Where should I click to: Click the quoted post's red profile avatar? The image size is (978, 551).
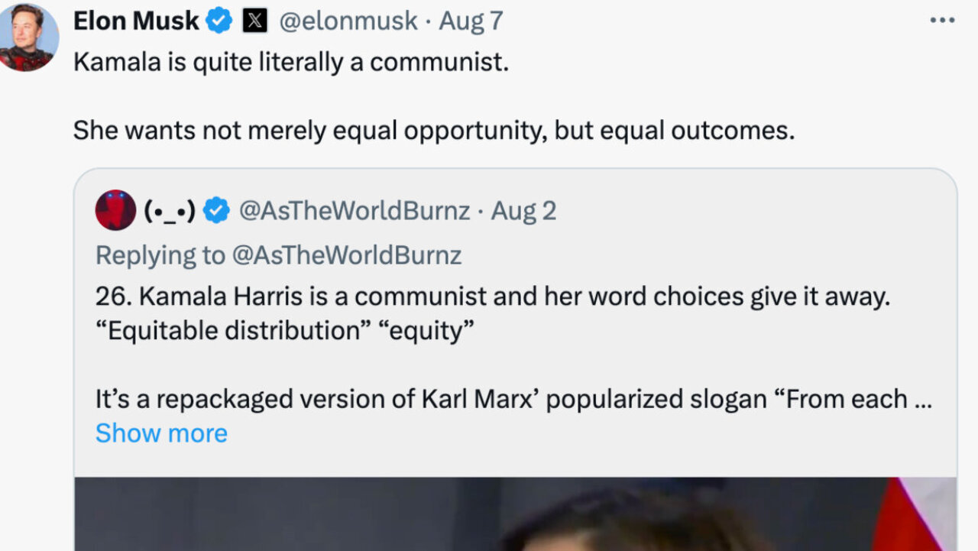click(115, 210)
